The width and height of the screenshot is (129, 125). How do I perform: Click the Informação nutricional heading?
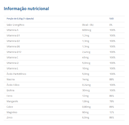point(26,9)
